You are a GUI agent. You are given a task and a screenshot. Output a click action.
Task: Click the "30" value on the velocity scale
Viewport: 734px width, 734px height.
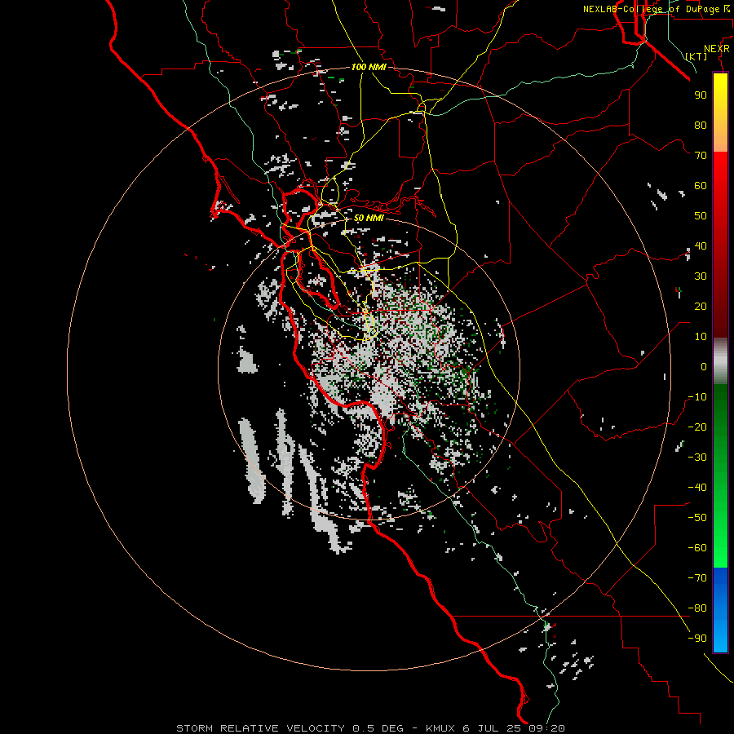701,276
